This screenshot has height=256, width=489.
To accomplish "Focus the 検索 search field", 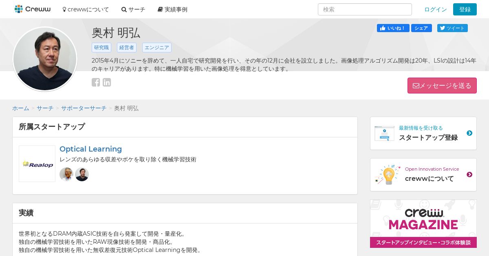I will tap(365, 9).
